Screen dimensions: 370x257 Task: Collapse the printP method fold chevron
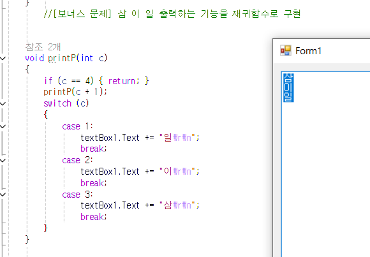pos(3,58)
